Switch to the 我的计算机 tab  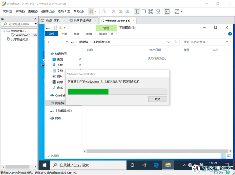[53, 20]
